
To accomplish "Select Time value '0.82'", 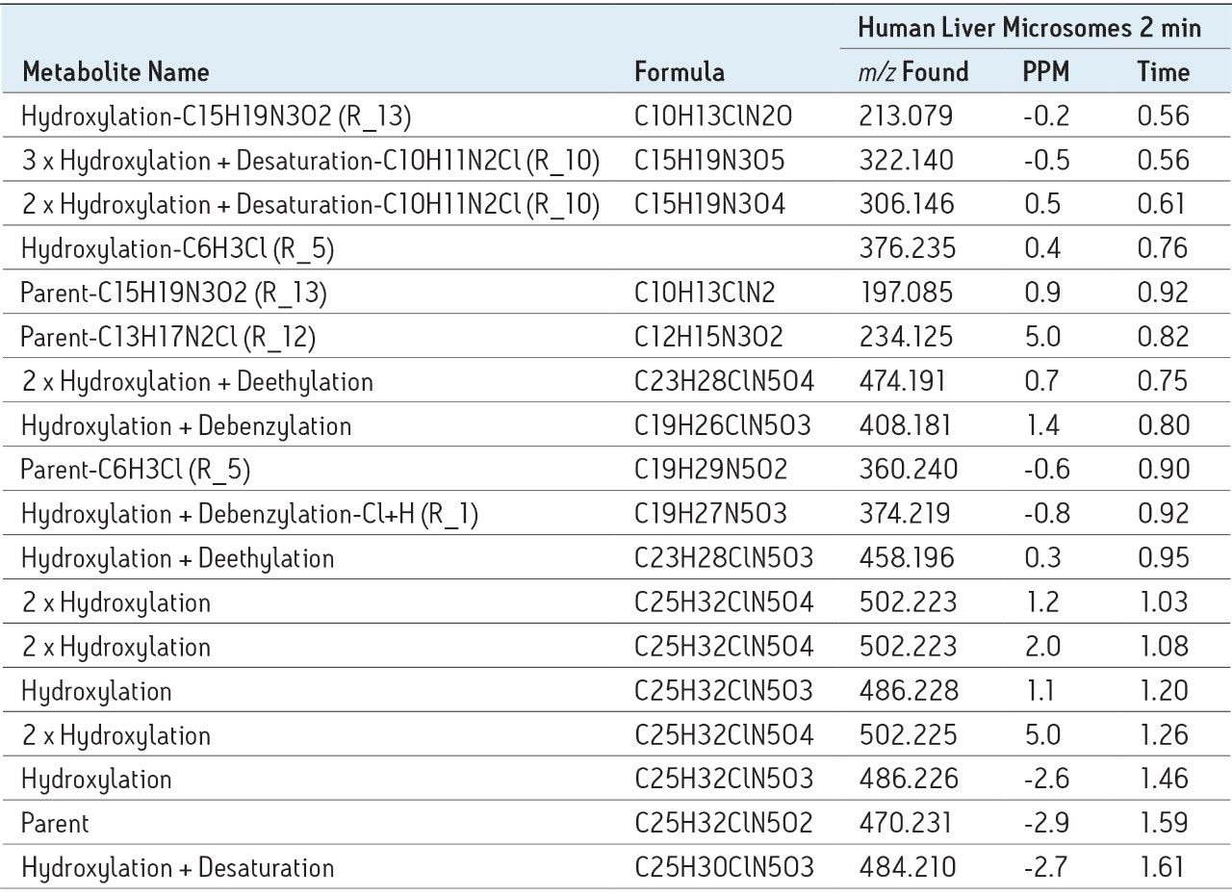I will click(x=1163, y=338).
